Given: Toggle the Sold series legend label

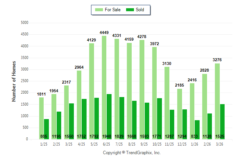Looking at the screenshot, I should 140,10.
